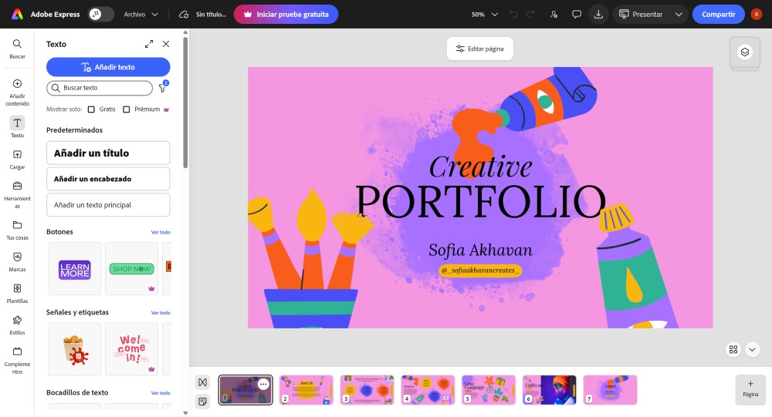
Task: Collapse the page strip with chevron
Action: pos(752,350)
